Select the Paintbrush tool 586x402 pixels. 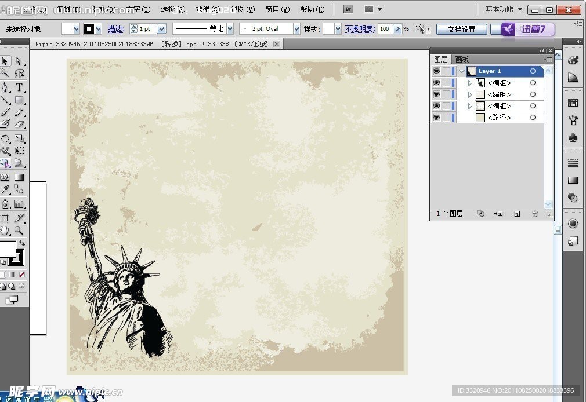(x=5, y=112)
